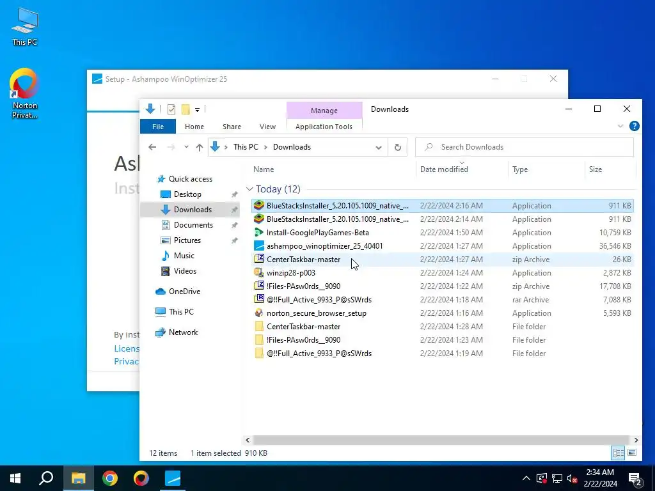655x491 pixels.
Task: Open the Home ribbon tab
Action: click(194, 127)
